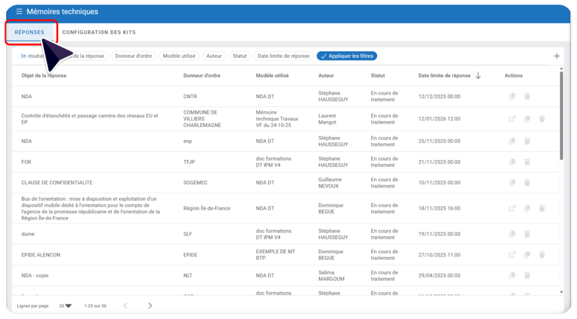Switch to the Réponses tab
Viewport: 577px width, 319px height.
(29, 32)
